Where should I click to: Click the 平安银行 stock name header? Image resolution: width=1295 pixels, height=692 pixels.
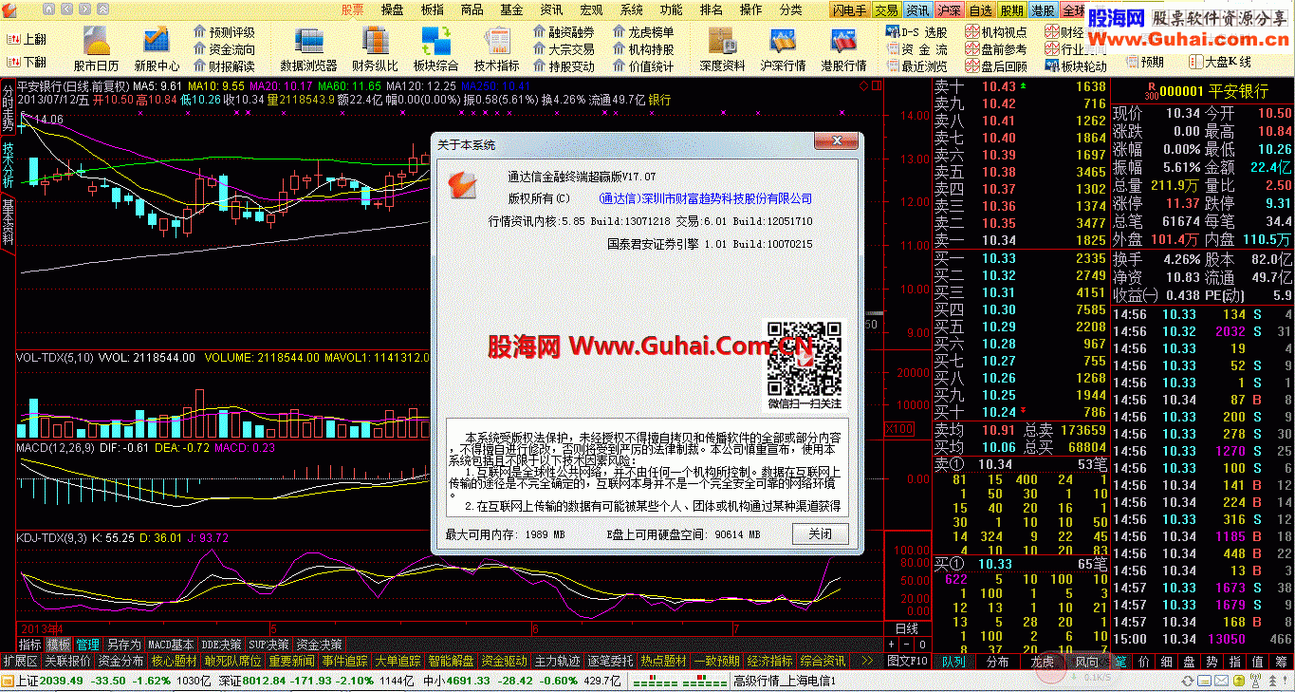click(x=1238, y=91)
